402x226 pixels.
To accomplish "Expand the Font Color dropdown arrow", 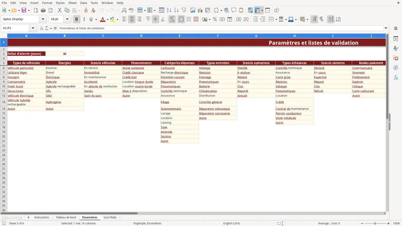I will click(x=108, y=19).
